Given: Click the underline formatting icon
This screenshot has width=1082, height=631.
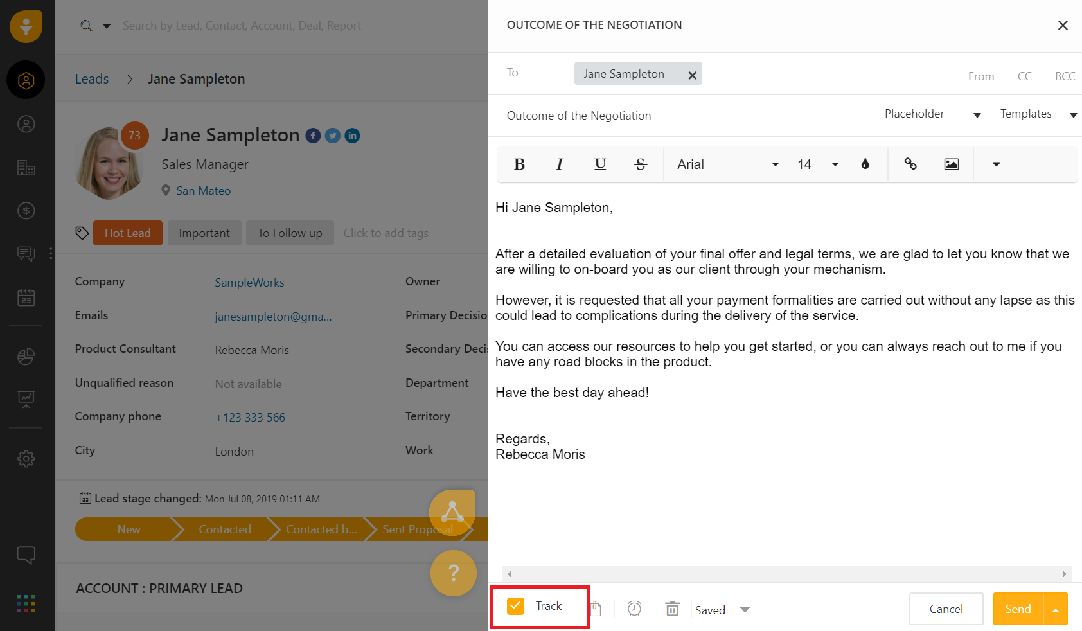Looking at the screenshot, I should pos(600,164).
